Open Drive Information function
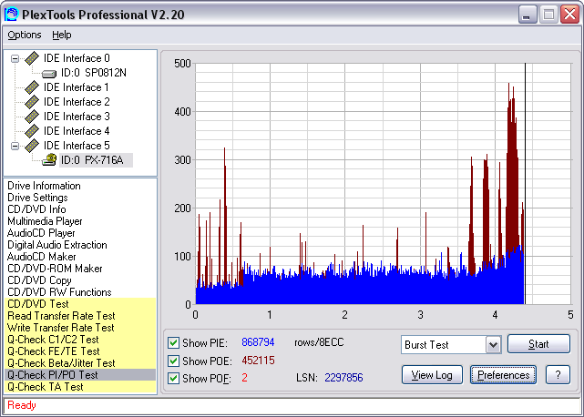This screenshot has height=417, width=584. 44,186
